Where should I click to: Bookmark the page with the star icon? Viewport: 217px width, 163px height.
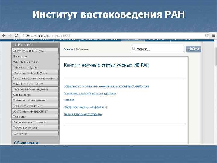[x=207, y=36]
